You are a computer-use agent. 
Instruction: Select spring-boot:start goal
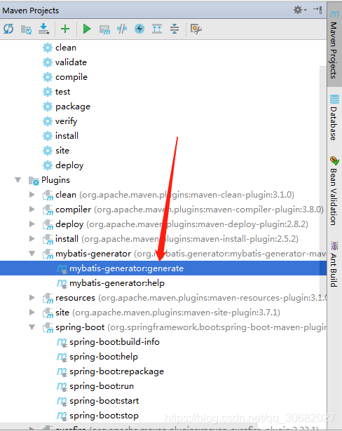104,401
